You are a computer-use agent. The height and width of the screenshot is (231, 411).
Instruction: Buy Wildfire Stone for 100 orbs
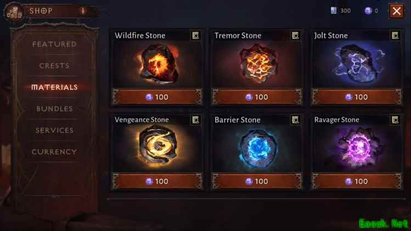coord(157,97)
